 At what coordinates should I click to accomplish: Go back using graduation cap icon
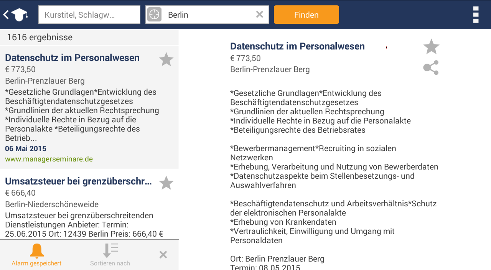pyautogui.click(x=15, y=15)
